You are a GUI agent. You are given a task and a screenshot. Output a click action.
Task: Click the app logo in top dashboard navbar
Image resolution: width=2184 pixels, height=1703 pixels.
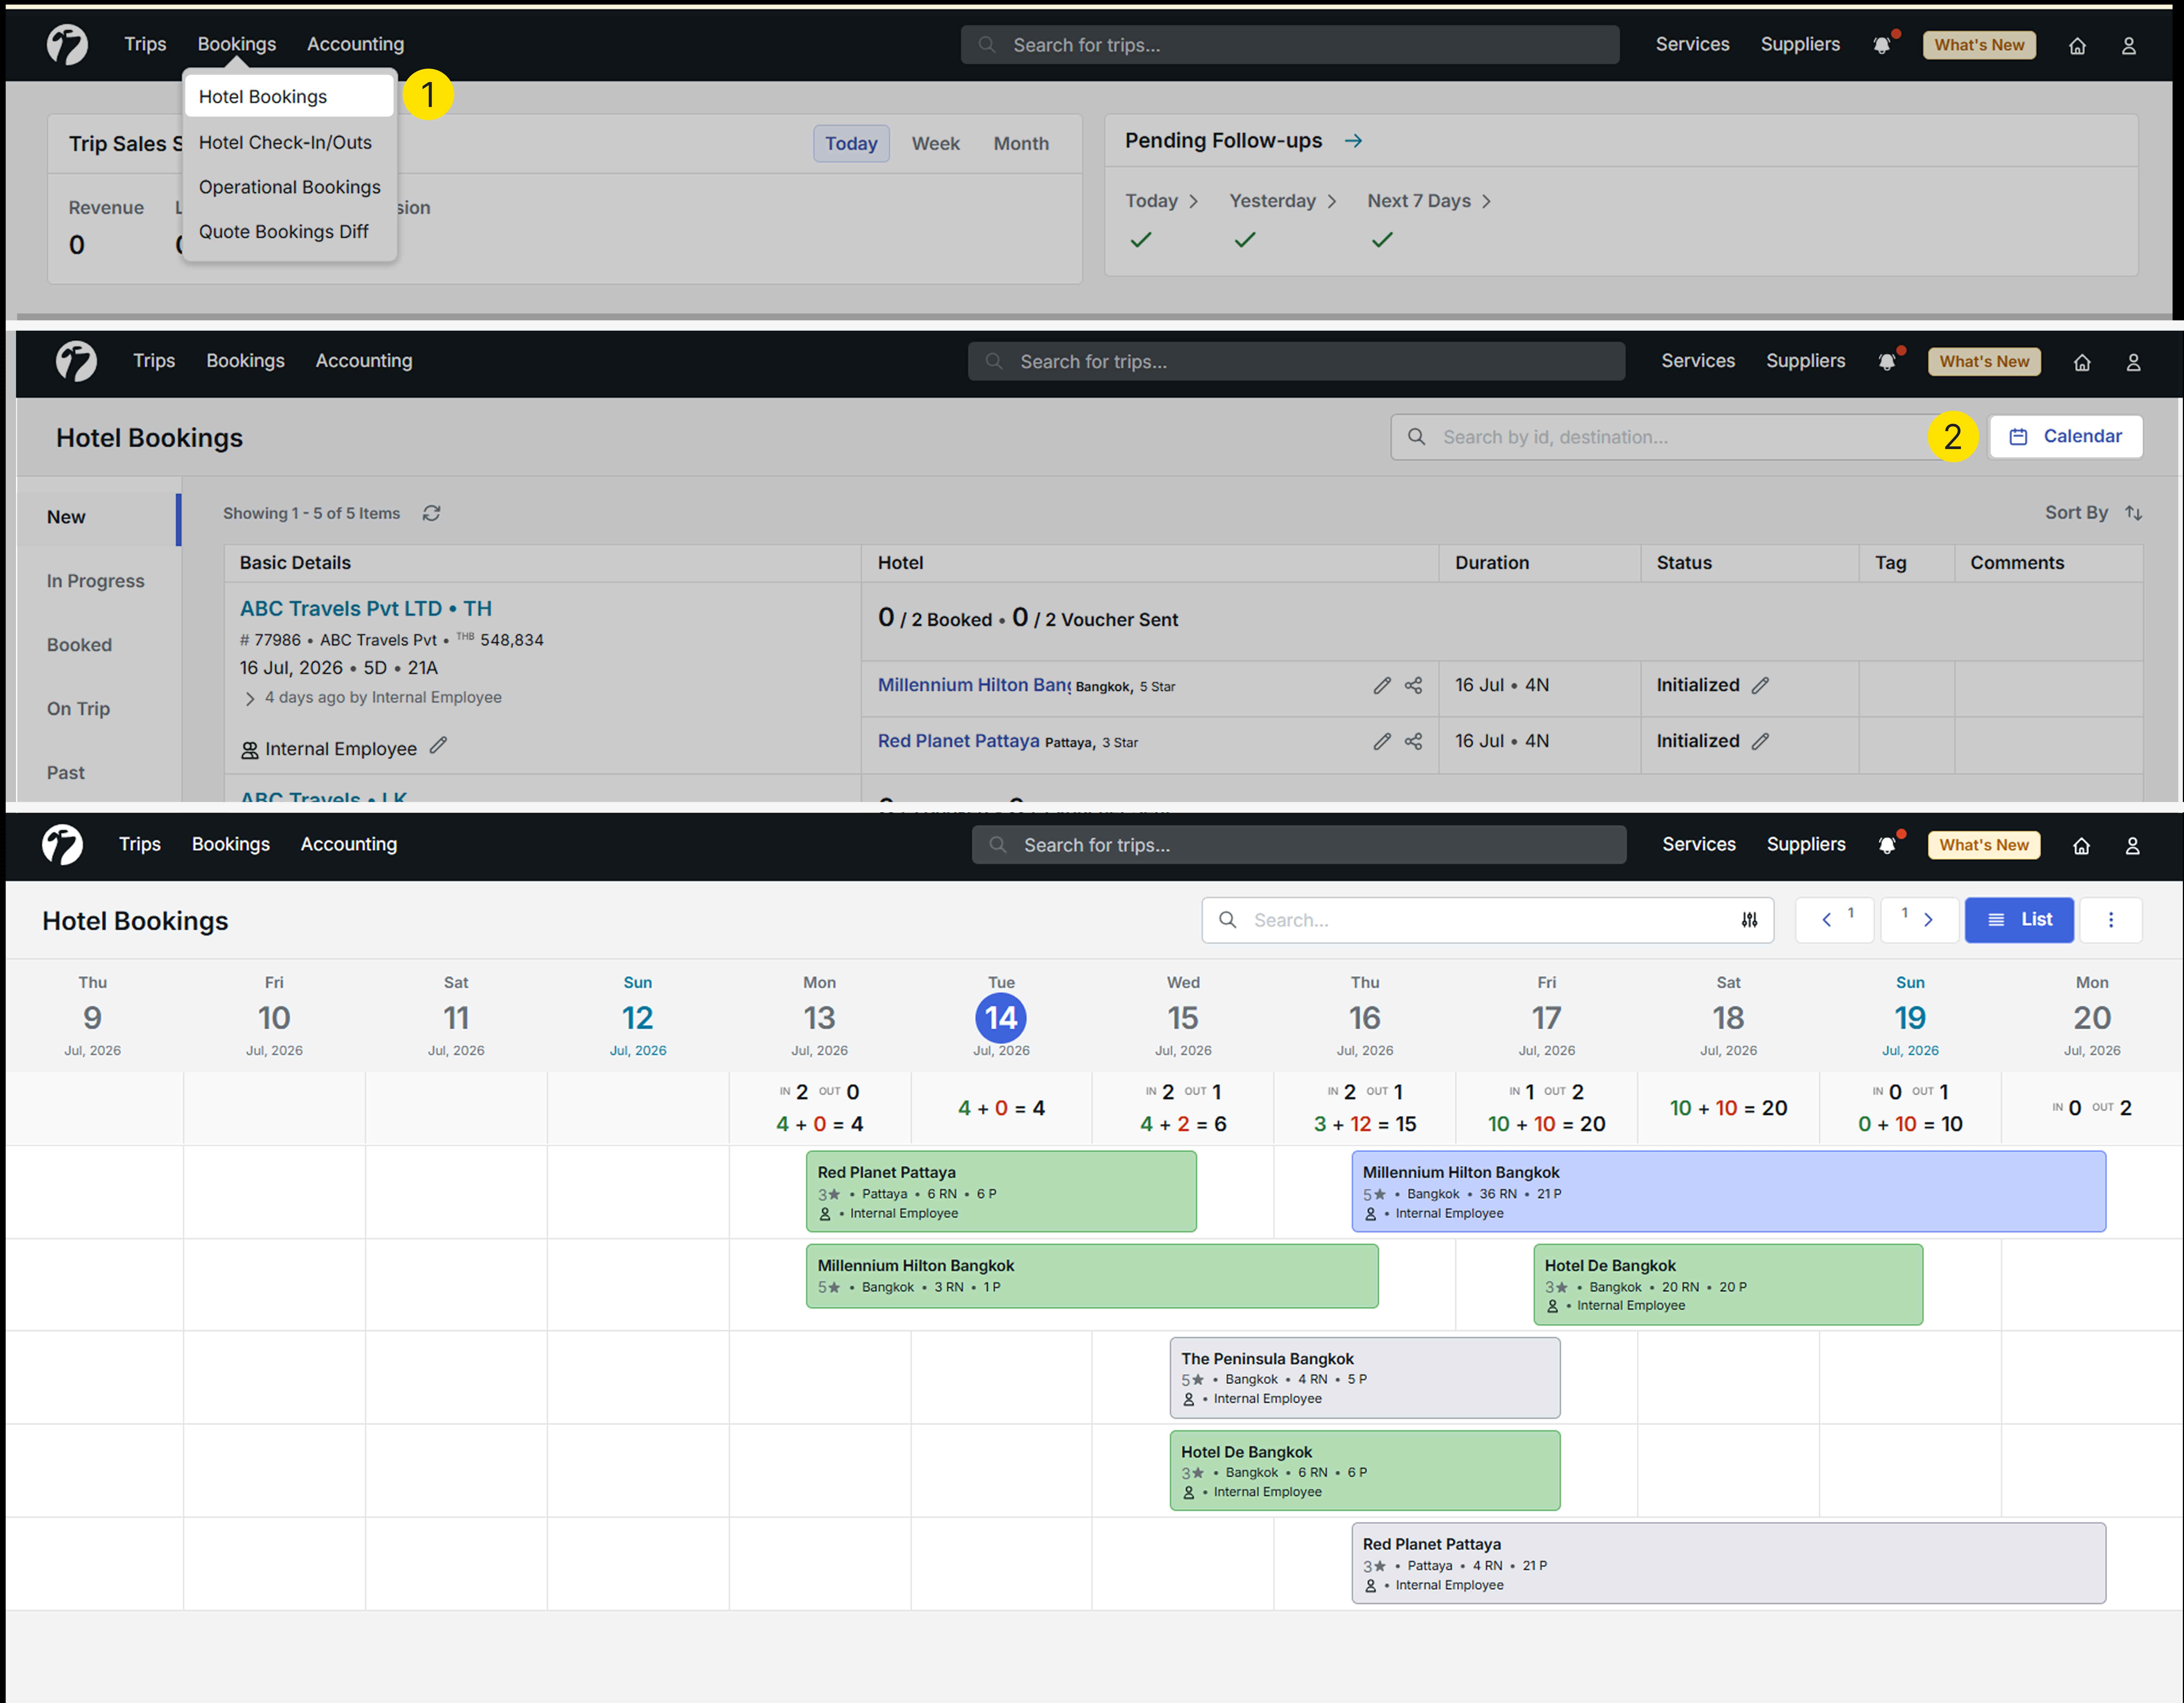point(67,45)
